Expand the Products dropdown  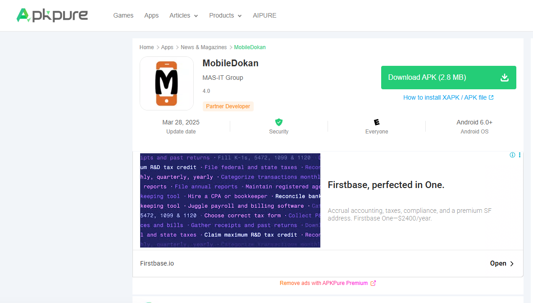[x=225, y=15]
